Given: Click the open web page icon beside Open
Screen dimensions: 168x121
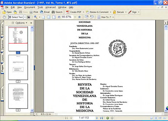Looking at the screenshot, I should pyautogui.click(x=15, y=12).
